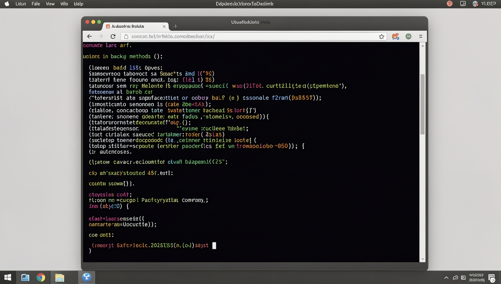501x284 pixels.
Task: Reload the page with refresh icon
Action: (113, 36)
